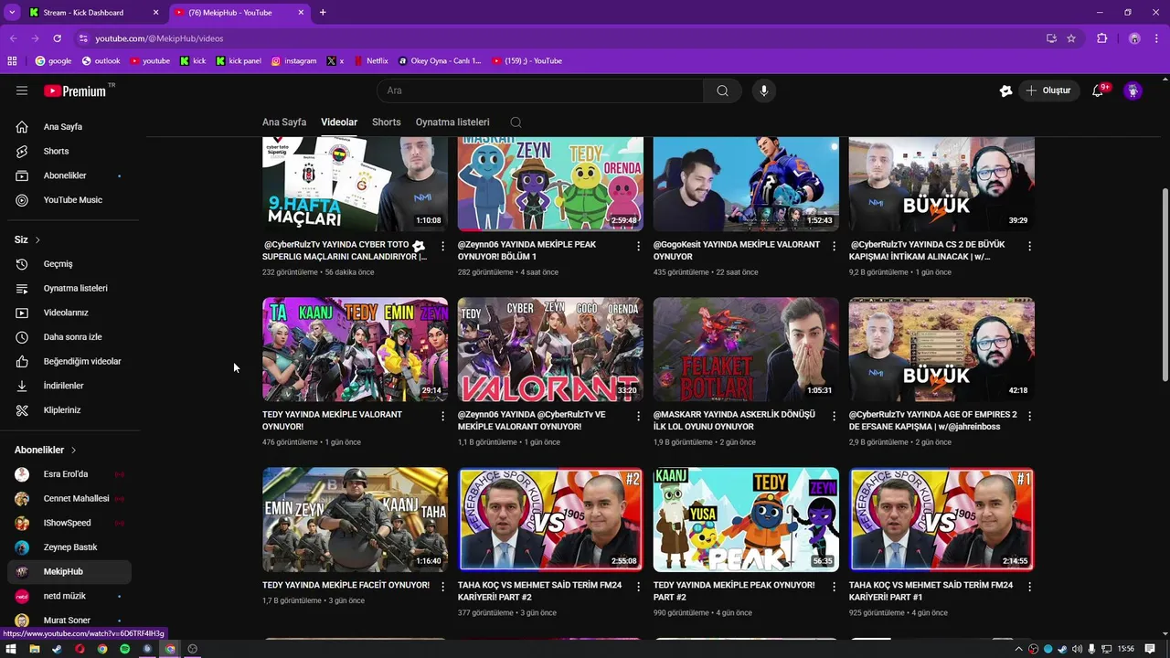This screenshot has width=1170, height=658.
Task: Search within the channel magnifier icon
Action: click(x=516, y=122)
